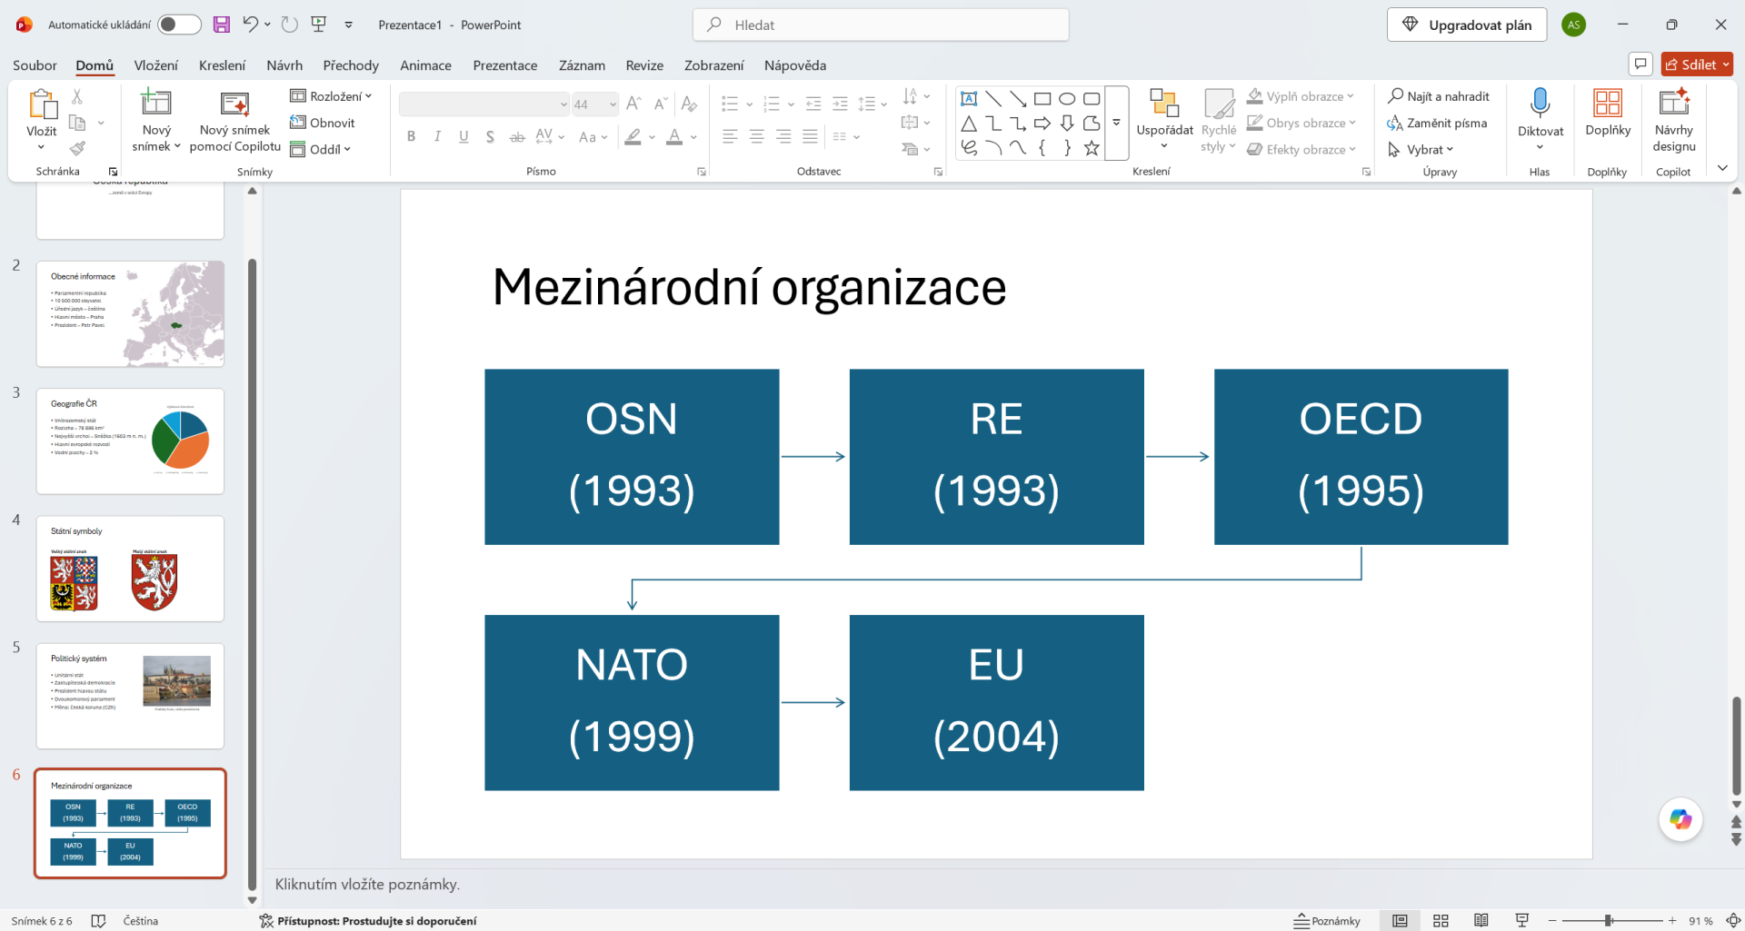Toggle Normal view button in status bar
Viewport: 1745px width, 931px height.
click(x=1400, y=921)
